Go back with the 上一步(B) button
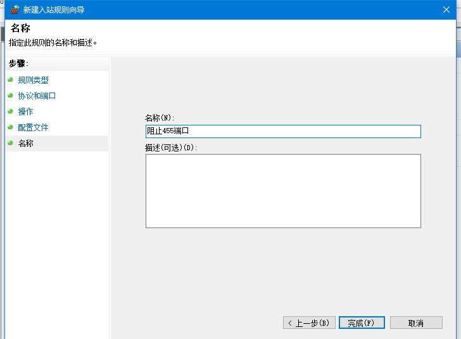 [x=308, y=323]
